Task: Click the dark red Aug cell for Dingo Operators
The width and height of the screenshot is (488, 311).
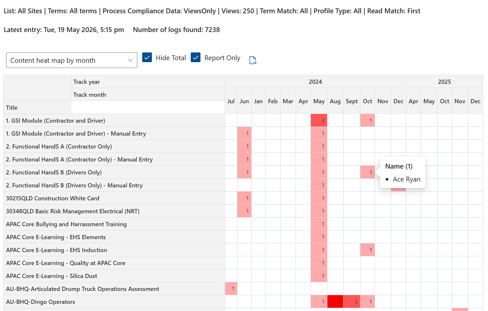Action: tap(335, 302)
